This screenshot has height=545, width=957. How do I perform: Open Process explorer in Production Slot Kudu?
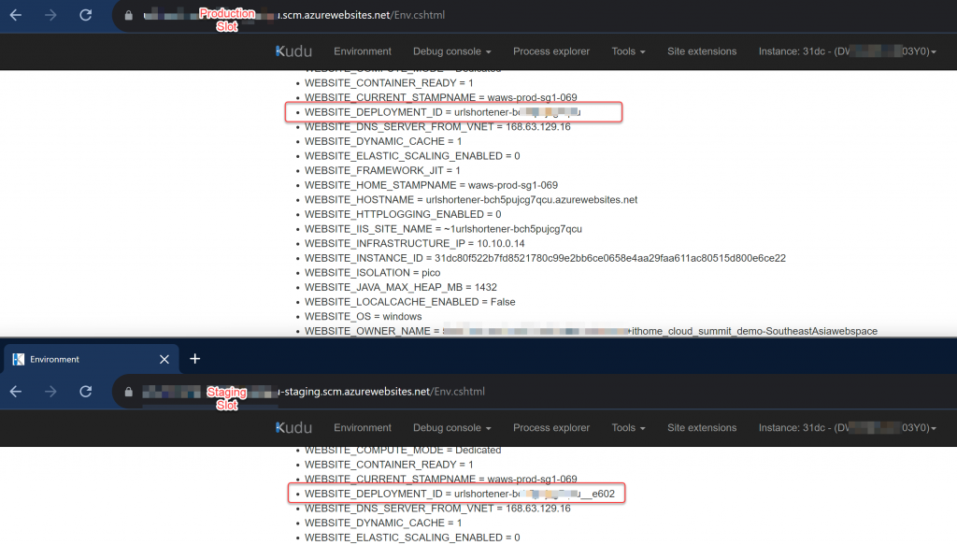551,51
